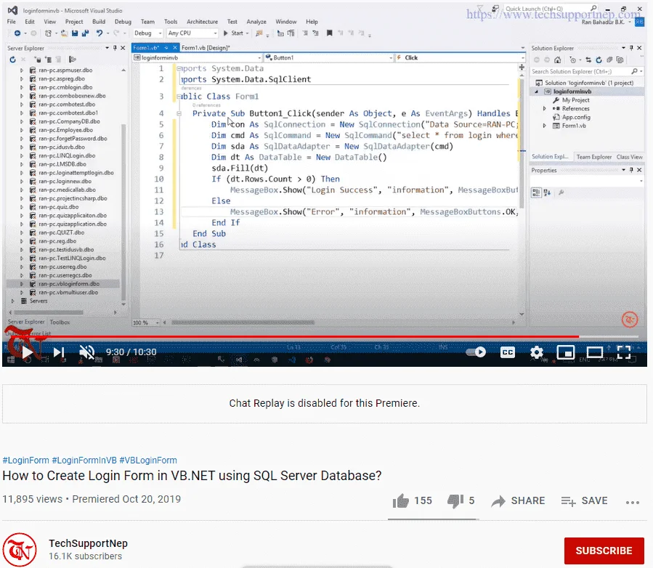This screenshot has height=568, width=653.
Task: Expand ran-pc.quiz.dbo node
Action: (22, 207)
